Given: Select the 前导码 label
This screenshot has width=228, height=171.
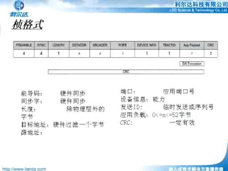Looking at the screenshot, I should (32, 94).
